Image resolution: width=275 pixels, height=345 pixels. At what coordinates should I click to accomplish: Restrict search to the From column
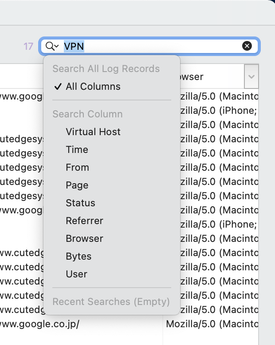pyautogui.click(x=77, y=167)
